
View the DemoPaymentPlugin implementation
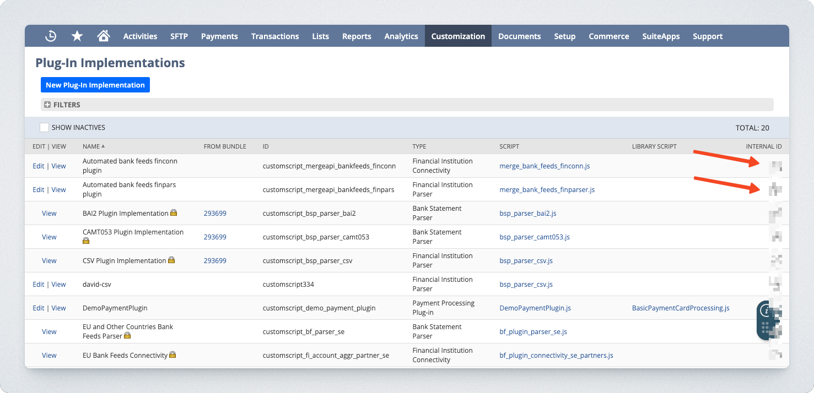pyautogui.click(x=58, y=308)
